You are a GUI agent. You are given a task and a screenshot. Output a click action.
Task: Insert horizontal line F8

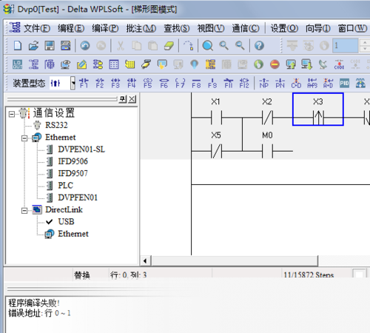[x=196, y=84]
